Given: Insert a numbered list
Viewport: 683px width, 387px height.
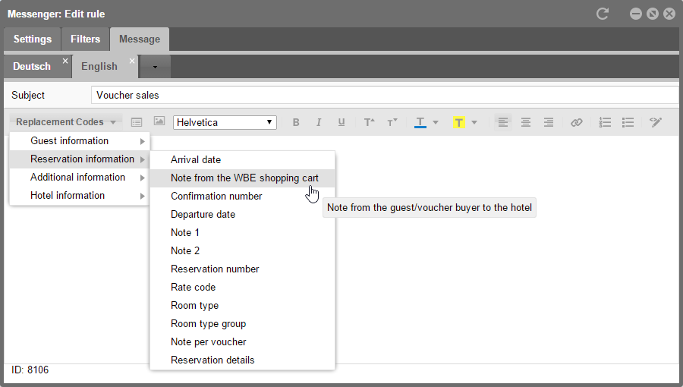Looking at the screenshot, I should pos(605,122).
